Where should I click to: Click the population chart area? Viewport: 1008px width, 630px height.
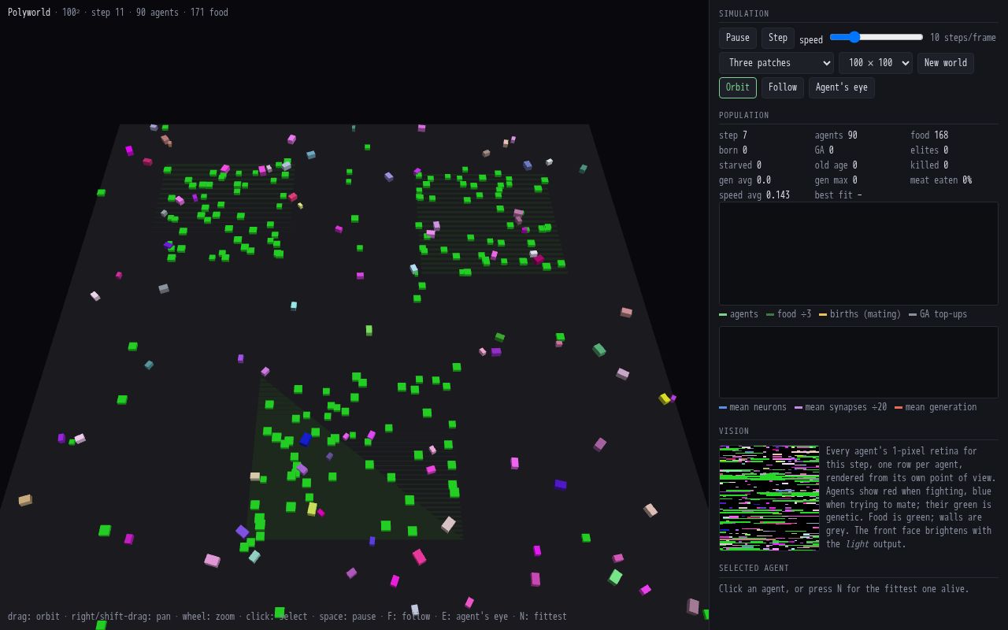[x=858, y=254]
